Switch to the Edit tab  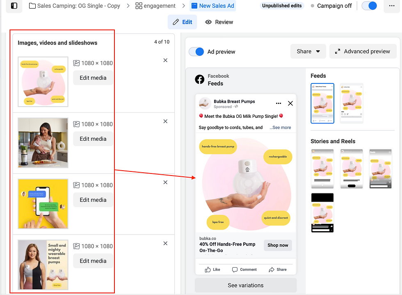pyautogui.click(x=182, y=22)
